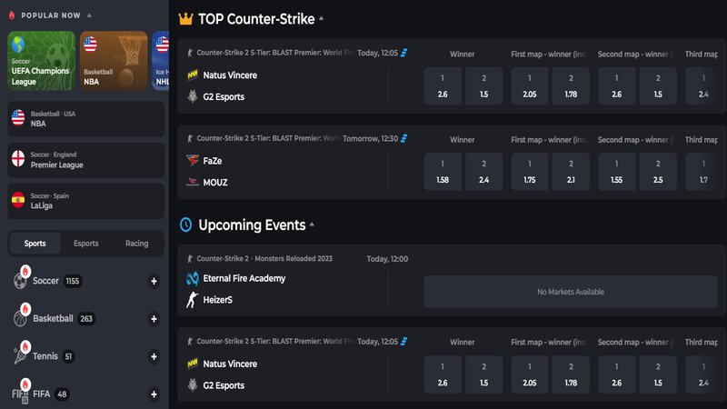Click the Tennis racket icon in sports list

[x=20, y=356]
